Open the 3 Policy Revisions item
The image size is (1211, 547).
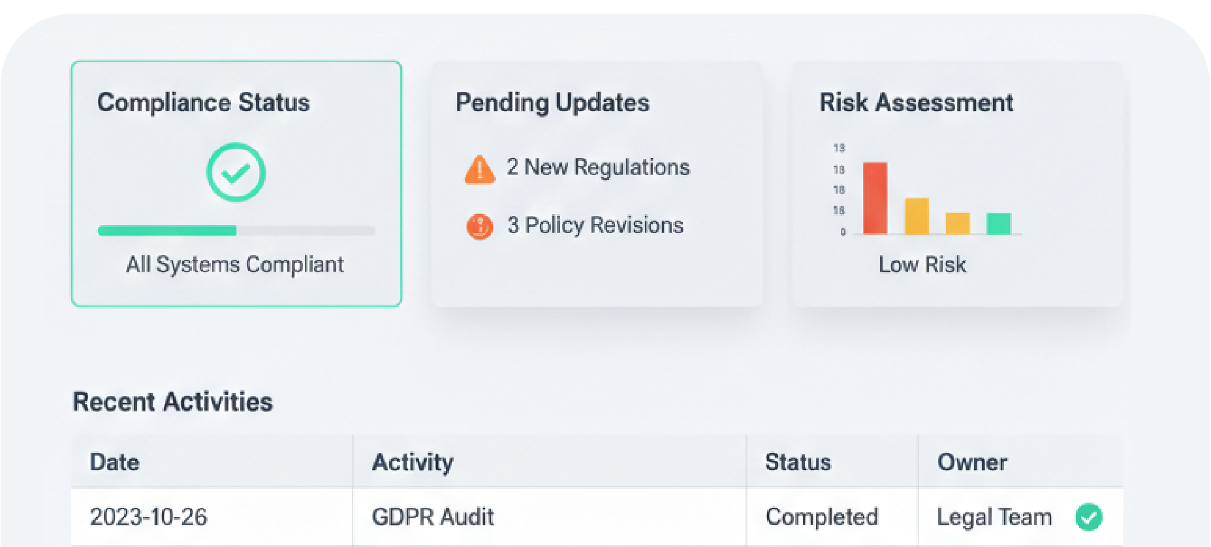[x=595, y=225]
